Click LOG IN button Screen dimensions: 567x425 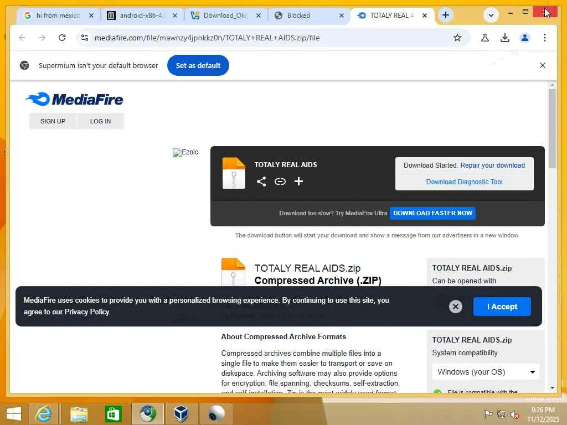tap(101, 121)
